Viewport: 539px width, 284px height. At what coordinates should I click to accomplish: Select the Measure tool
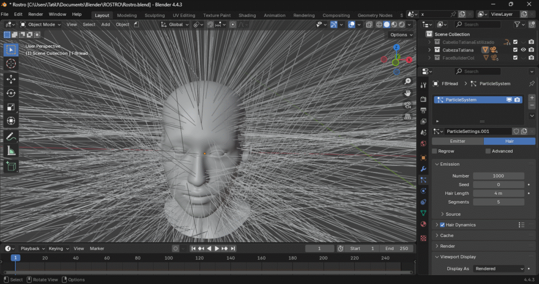(x=11, y=151)
